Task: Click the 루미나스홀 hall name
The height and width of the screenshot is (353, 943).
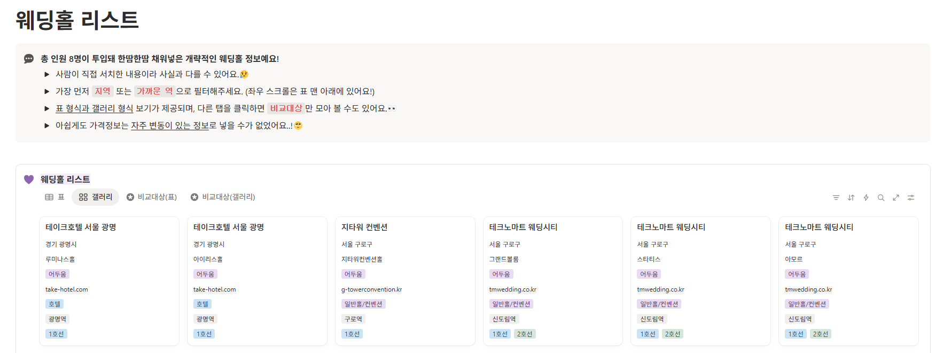Action: [x=60, y=259]
